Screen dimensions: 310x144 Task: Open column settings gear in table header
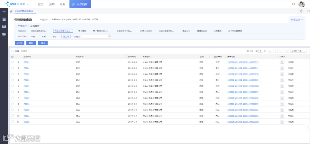[12, 57]
